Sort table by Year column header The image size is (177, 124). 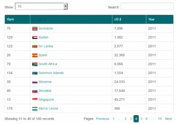[x=151, y=19]
